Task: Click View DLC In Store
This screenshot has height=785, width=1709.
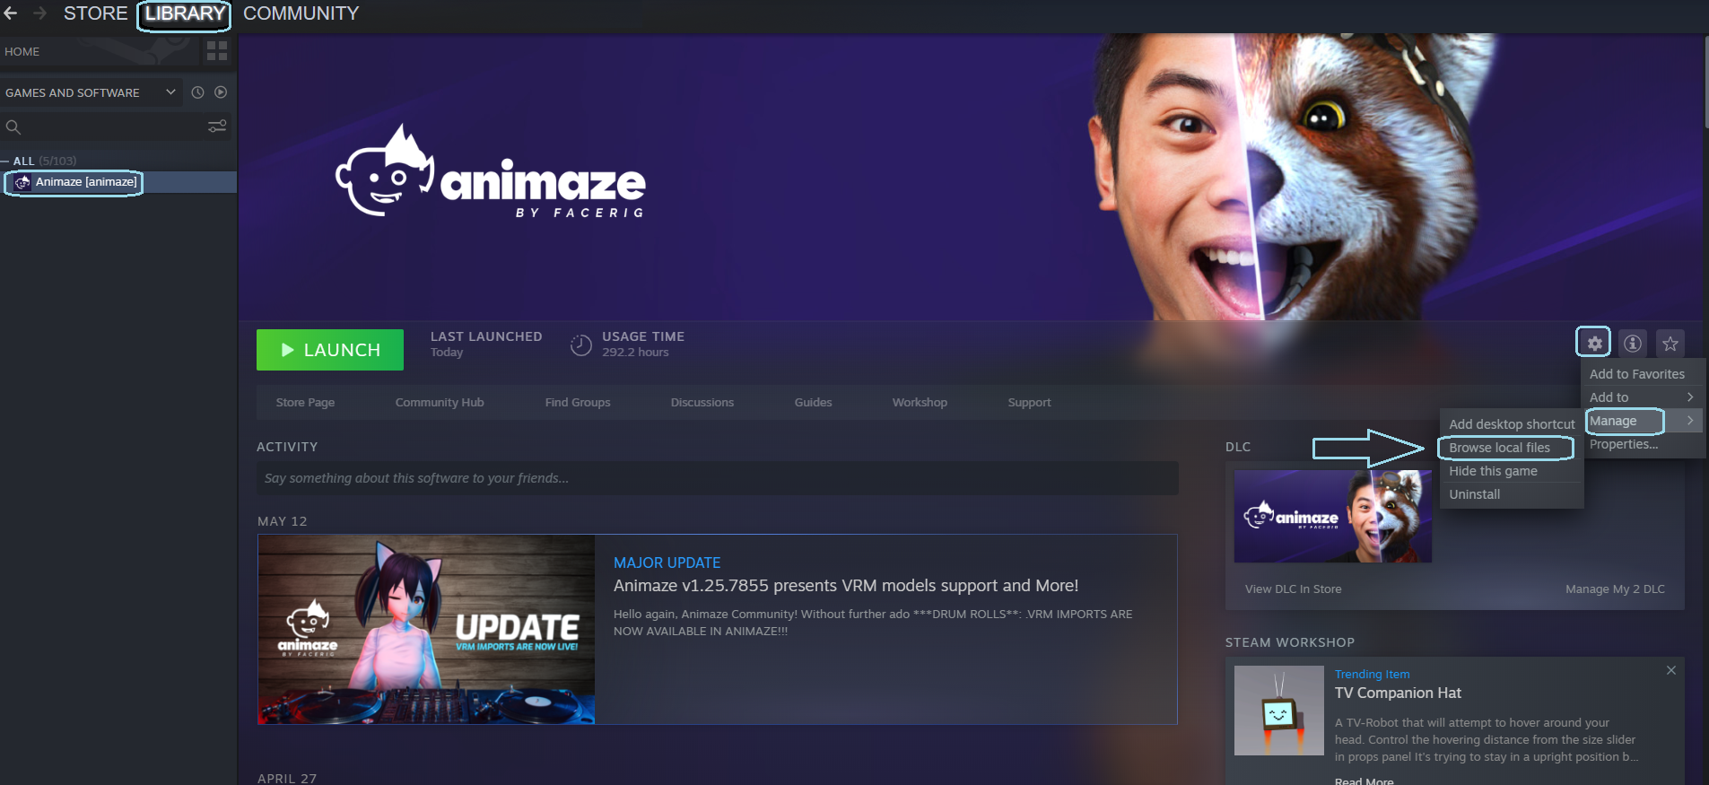Action: pos(1294,589)
